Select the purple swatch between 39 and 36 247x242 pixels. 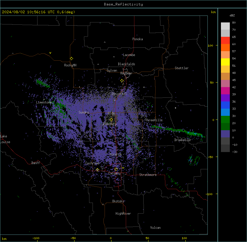(225, 98)
